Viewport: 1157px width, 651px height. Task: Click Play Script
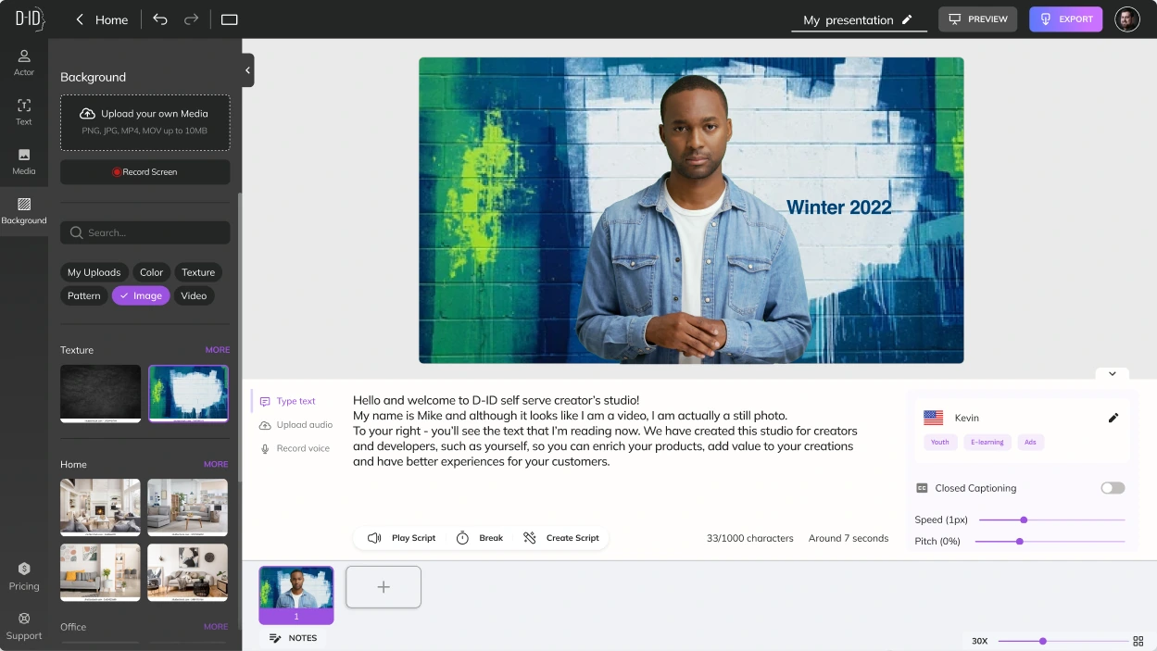(x=401, y=538)
